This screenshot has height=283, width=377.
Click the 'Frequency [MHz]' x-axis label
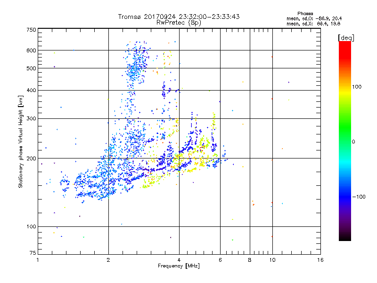179,266
